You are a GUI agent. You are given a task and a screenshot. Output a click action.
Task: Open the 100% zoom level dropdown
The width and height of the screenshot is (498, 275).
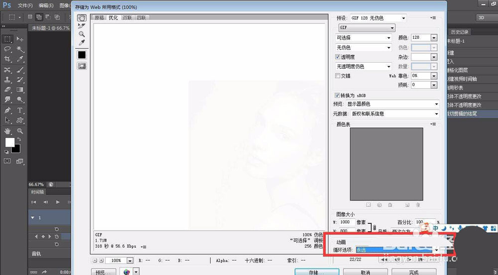coord(129,261)
